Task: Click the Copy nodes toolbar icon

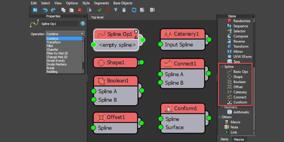Action: point(63,10)
